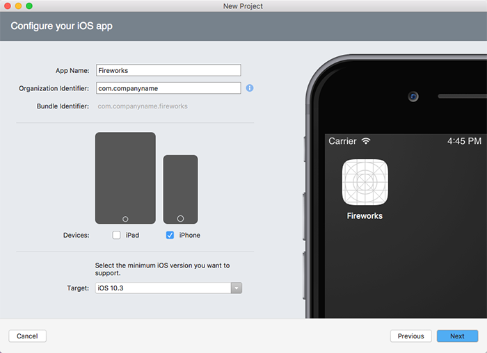The width and height of the screenshot is (487, 353).
Task: Click the green zoom window button
Action: (x=29, y=6)
